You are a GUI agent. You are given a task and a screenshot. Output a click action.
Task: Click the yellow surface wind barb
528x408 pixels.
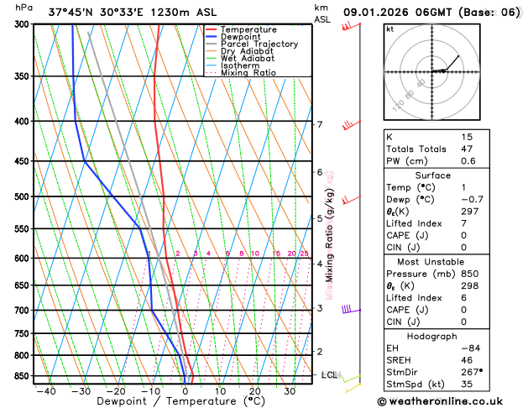(x=353, y=388)
